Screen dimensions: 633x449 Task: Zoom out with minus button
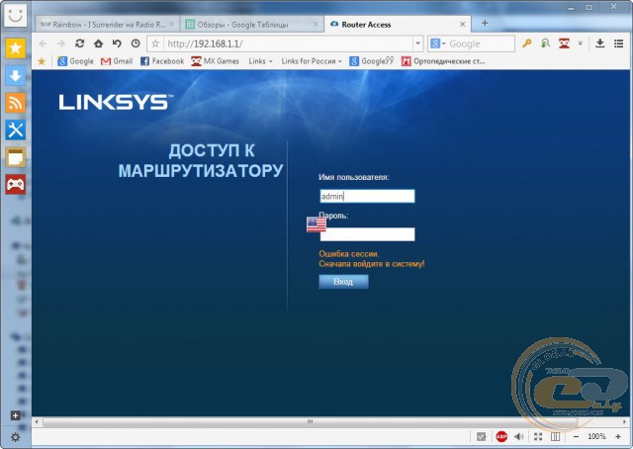point(576,436)
